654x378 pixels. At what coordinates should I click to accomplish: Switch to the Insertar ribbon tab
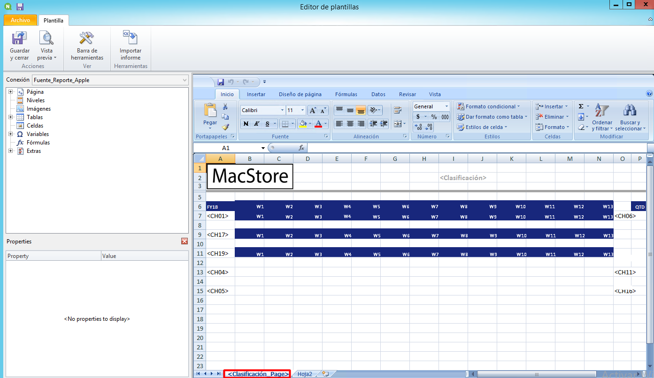(256, 94)
